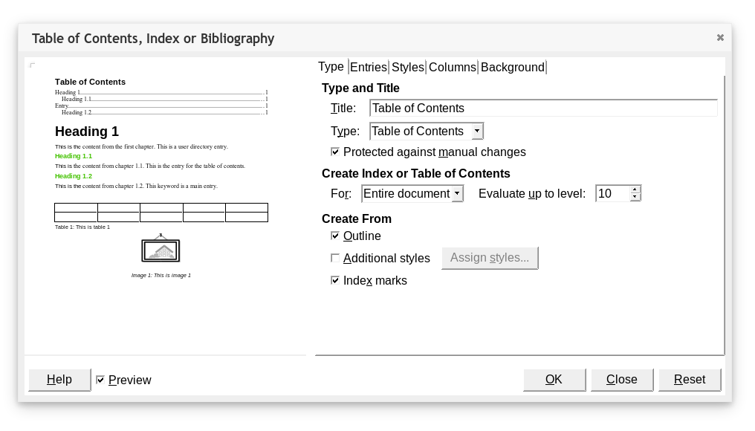Switch to the Columns tab

point(452,67)
